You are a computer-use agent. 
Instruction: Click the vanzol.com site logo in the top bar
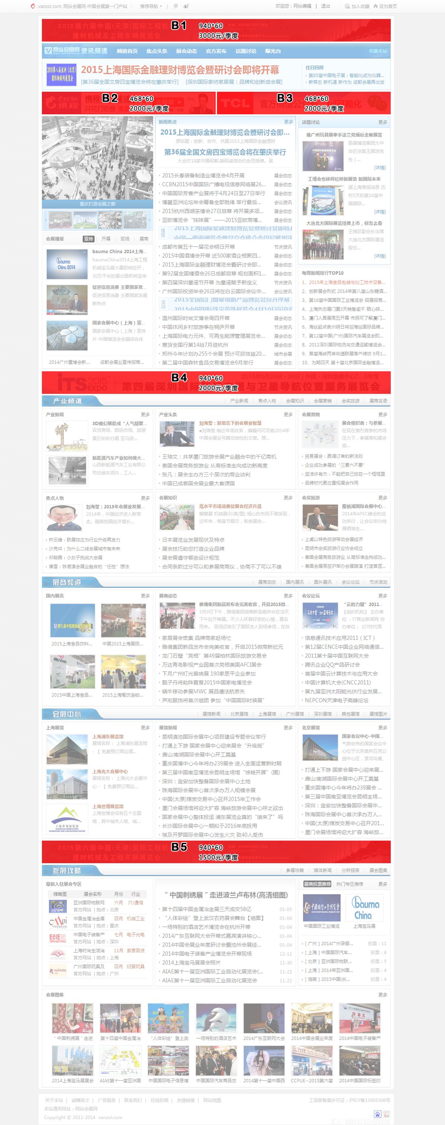pyautogui.click(x=33, y=7)
